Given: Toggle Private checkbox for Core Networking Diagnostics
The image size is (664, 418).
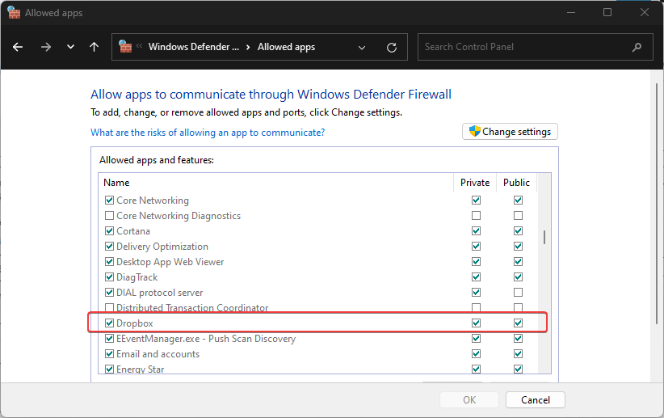Looking at the screenshot, I should 476,215.
